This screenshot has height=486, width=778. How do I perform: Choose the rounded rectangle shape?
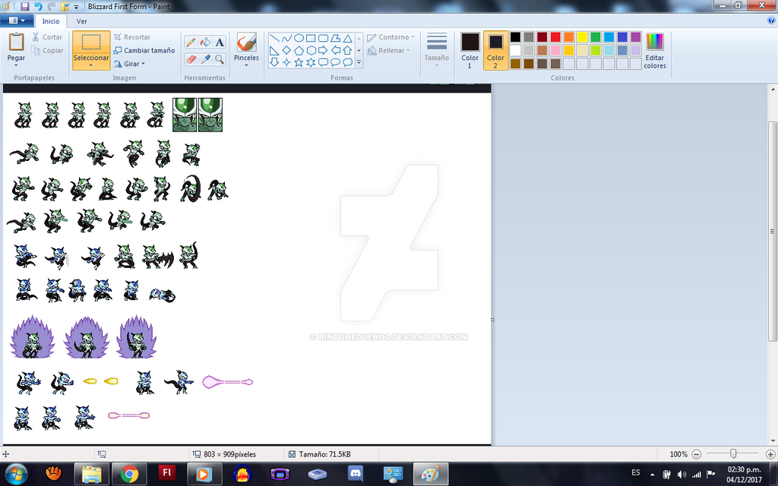tap(323, 38)
